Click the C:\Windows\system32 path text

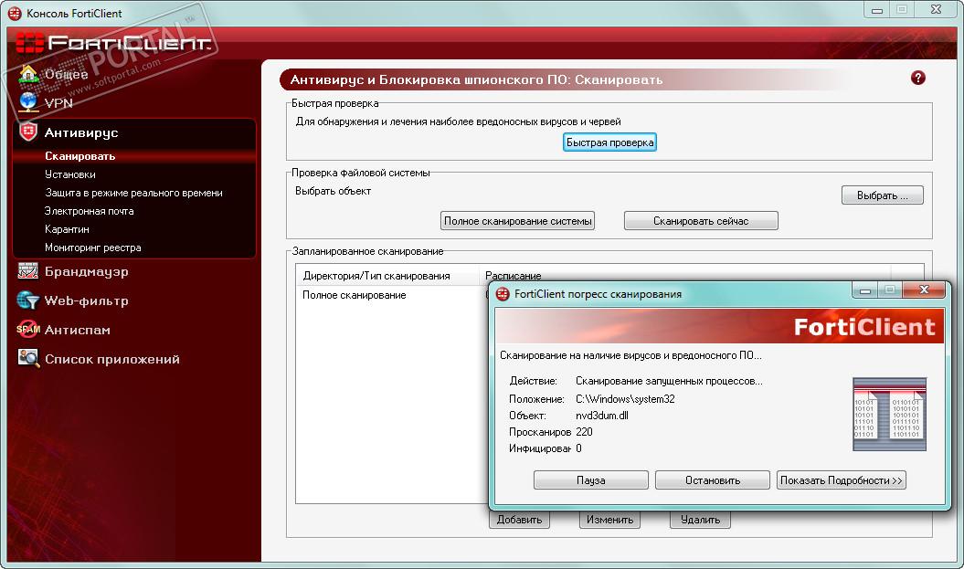(x=625, y=399)
